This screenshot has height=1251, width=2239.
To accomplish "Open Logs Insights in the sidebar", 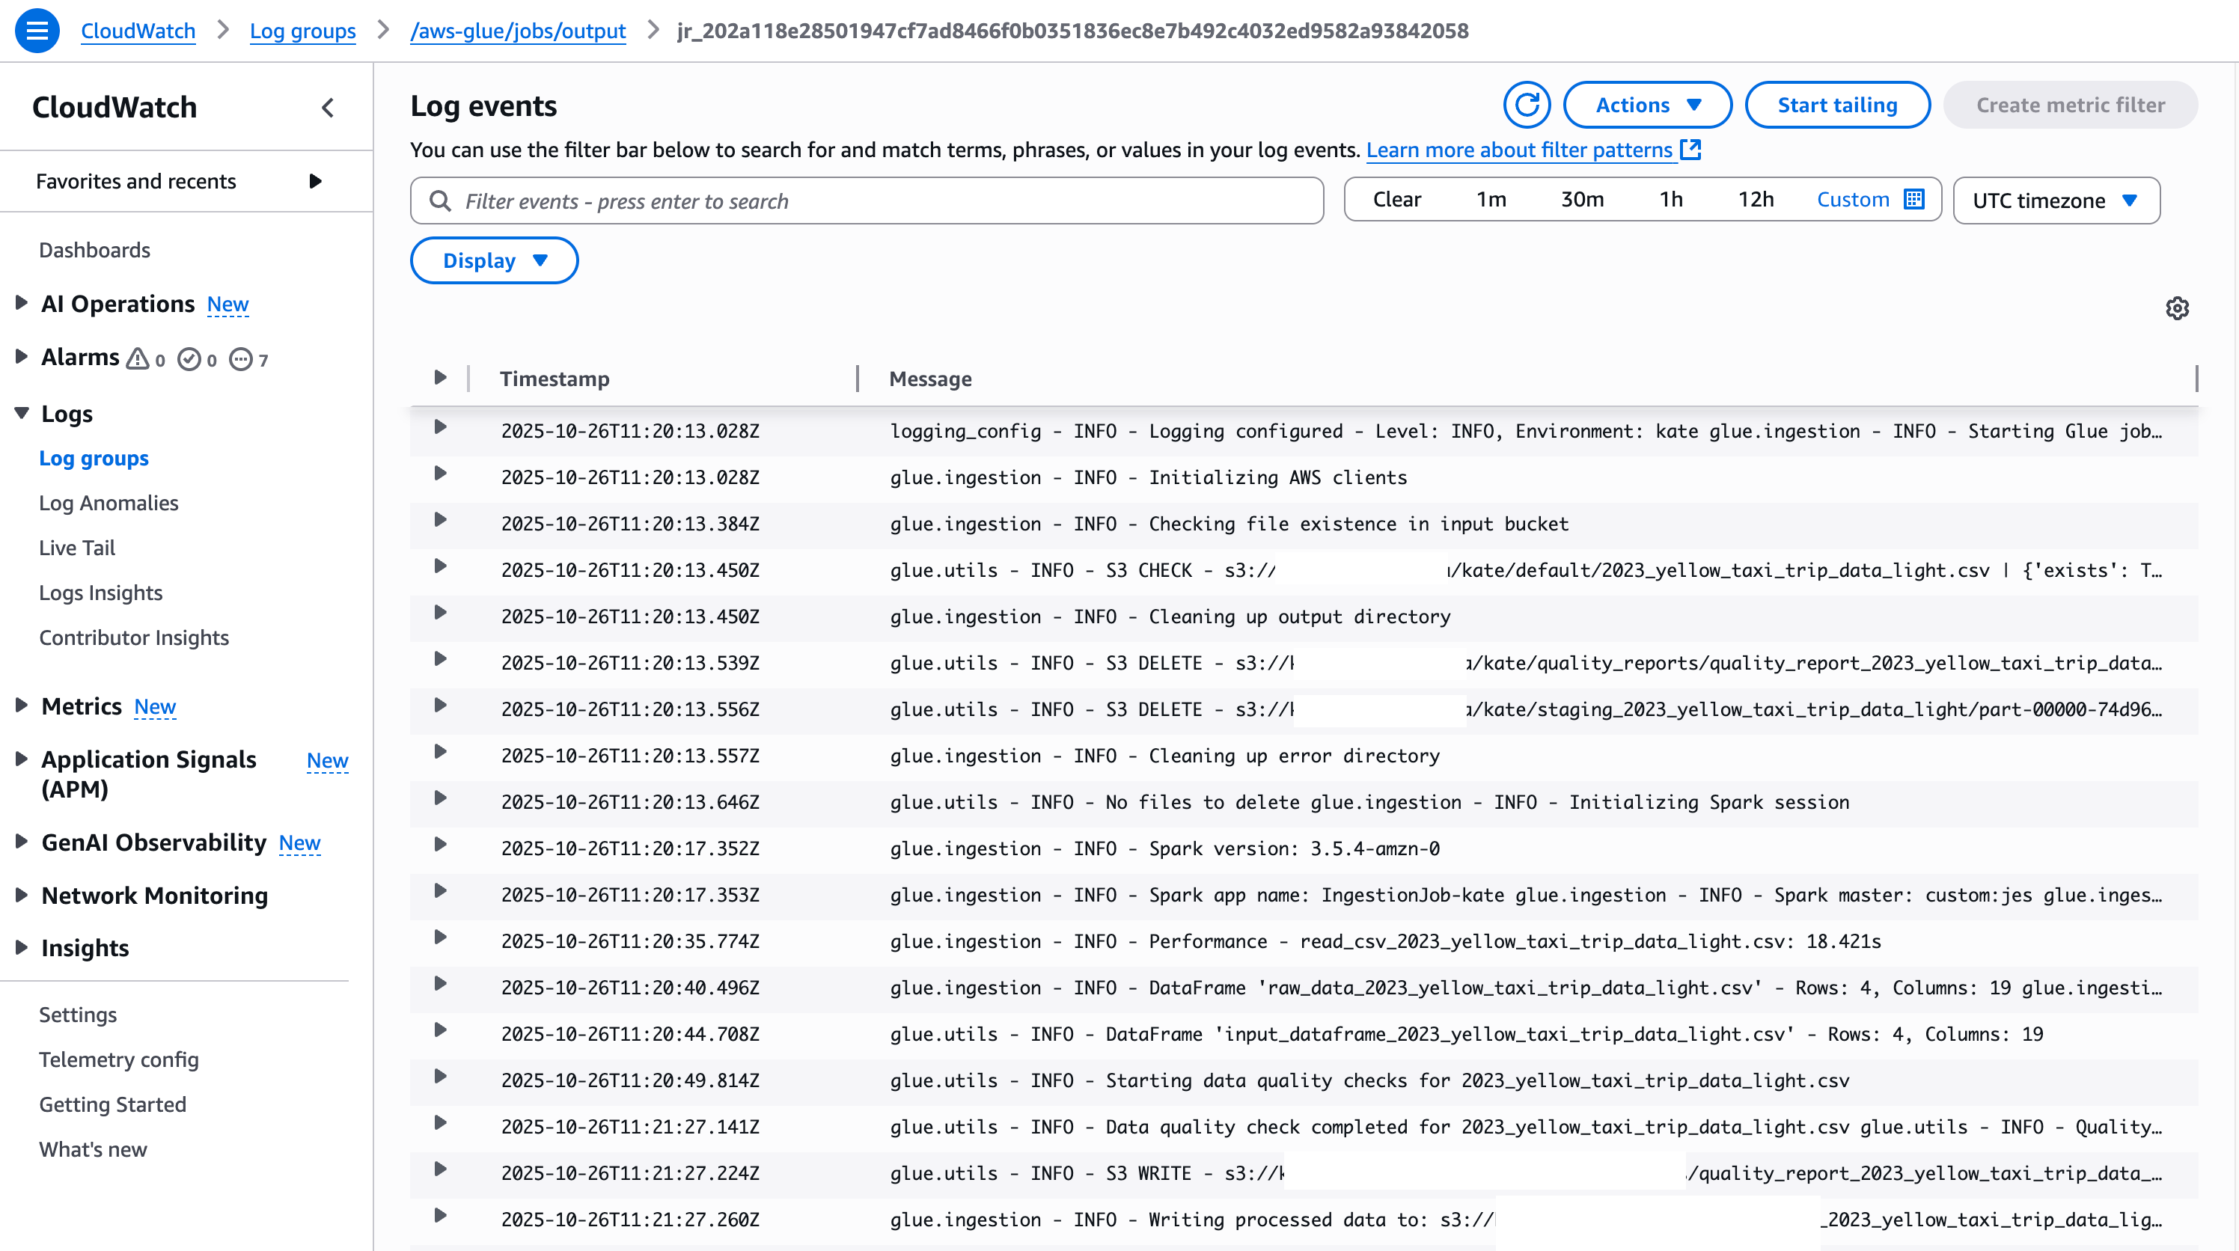I will (x=101, y=593).
